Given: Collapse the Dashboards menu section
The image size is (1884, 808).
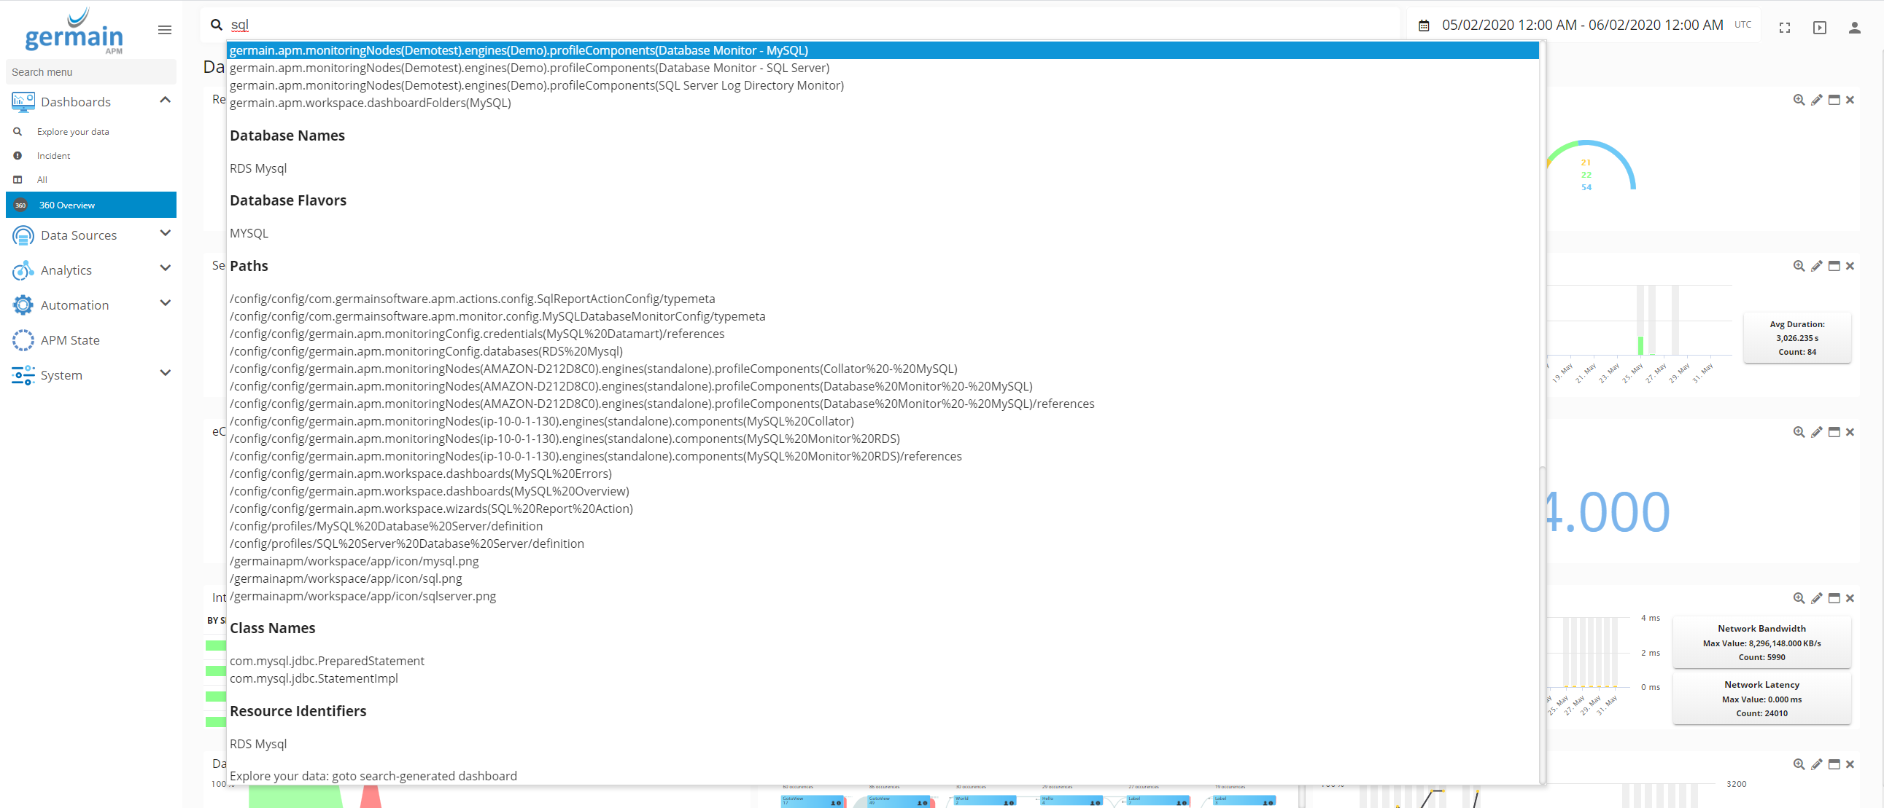Looking at the screenshot, I should click(166, 100).
